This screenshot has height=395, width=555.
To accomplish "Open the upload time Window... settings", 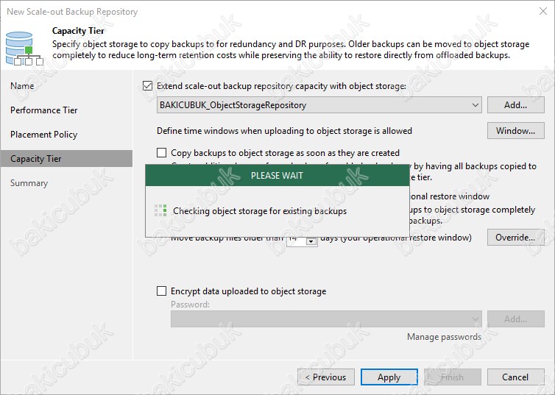I will click(x=515, y=131).
